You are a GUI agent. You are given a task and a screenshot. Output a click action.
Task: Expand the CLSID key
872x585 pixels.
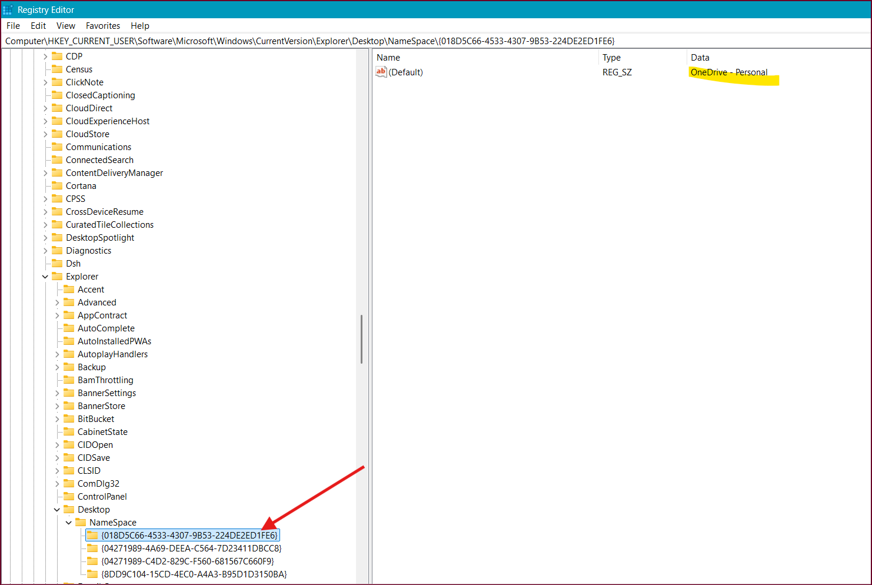tap(57, 471)
